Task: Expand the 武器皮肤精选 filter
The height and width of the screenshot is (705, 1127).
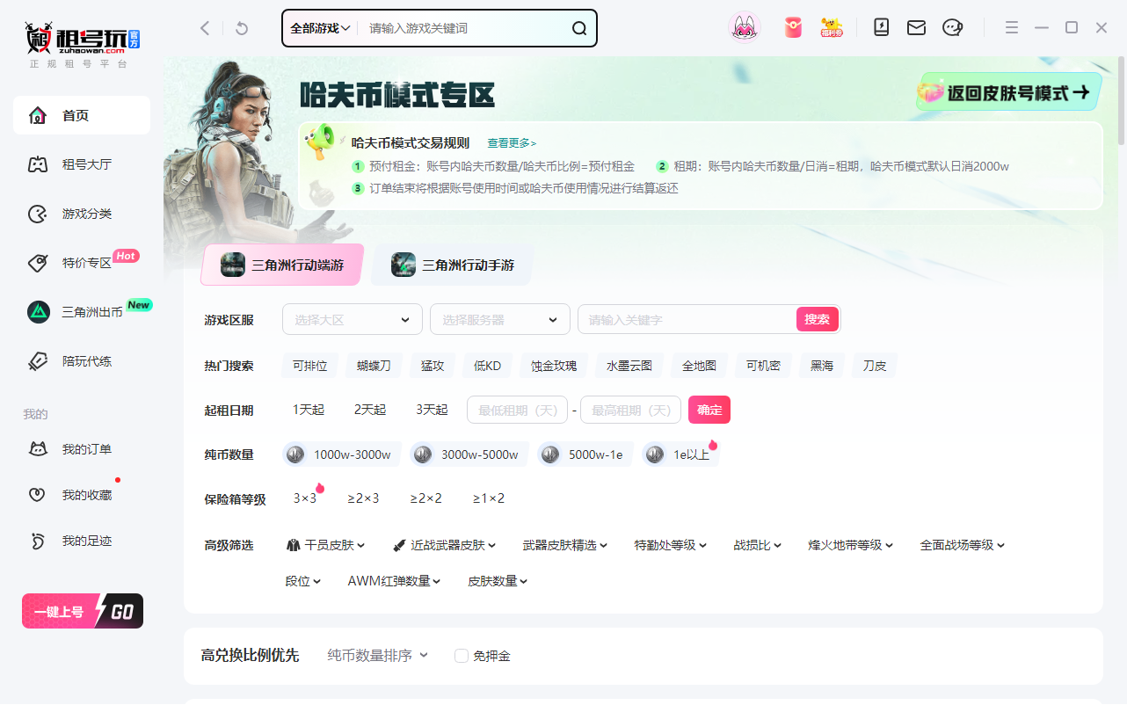Action: [x=565, y=545]
